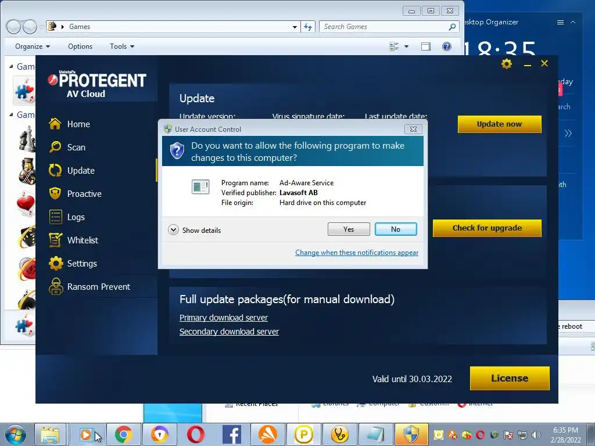
Task: Open Windows Explorer from the taskbar
Action: (x=51, y=434)
